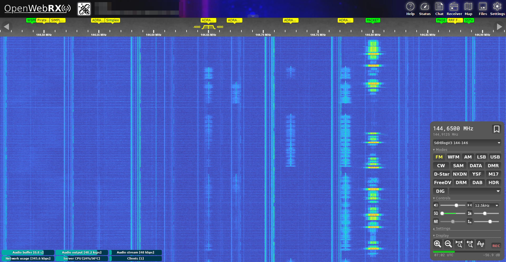Switch to AM mode
This screenshot has height=262, width=506.
468,157
